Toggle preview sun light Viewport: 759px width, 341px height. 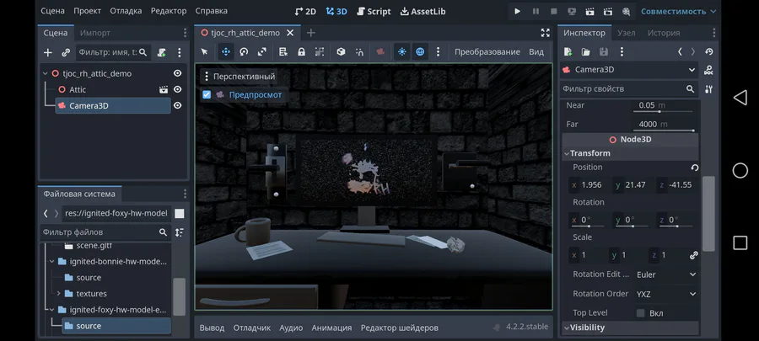pos(401,51)
